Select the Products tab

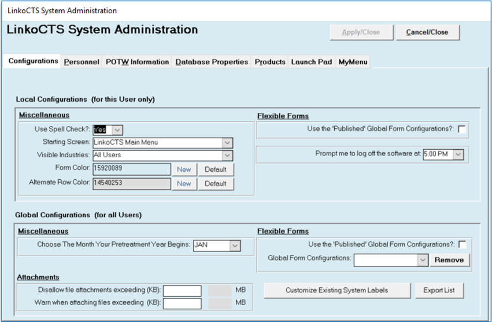tap(270, 62)
